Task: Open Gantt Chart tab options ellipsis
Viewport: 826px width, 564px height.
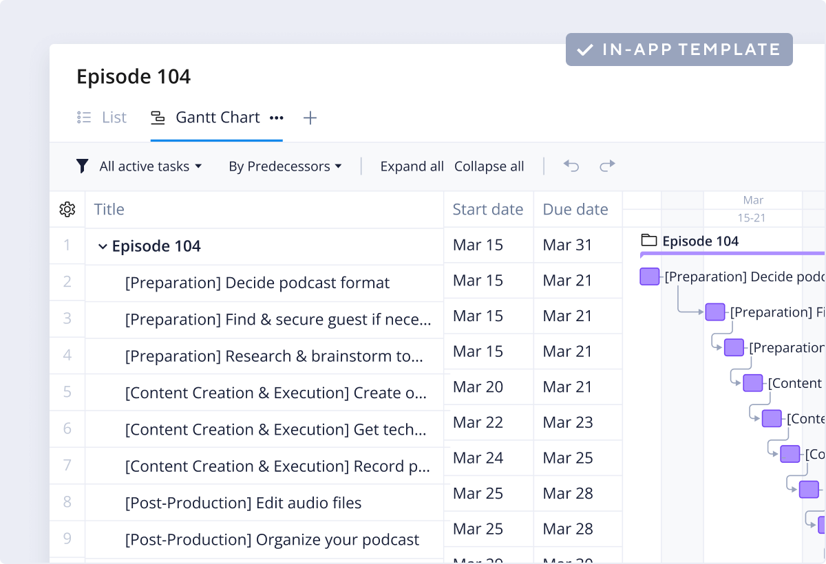Action: coord(277,118)
